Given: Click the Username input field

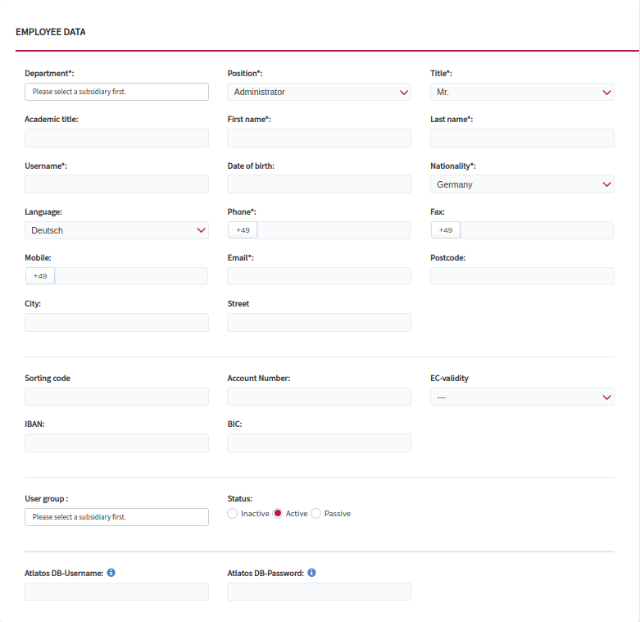Looking at the screenshot, I should pyautogui.click(x=116, y=184).
